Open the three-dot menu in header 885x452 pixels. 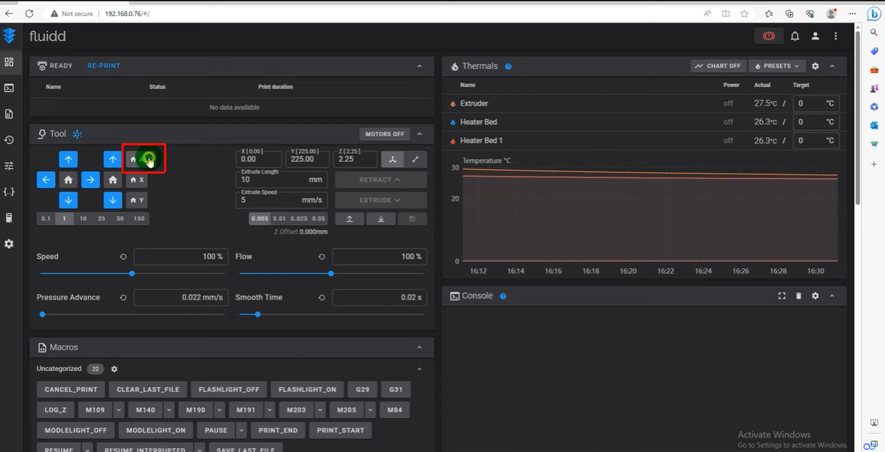tap(836, 36)
